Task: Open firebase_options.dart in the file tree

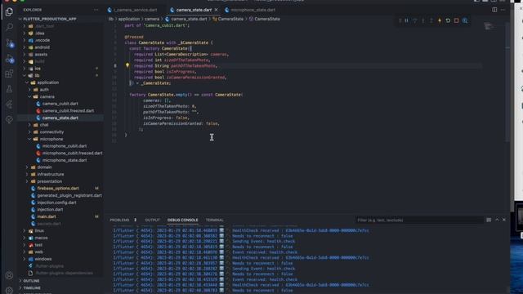Action: [58, 189]
